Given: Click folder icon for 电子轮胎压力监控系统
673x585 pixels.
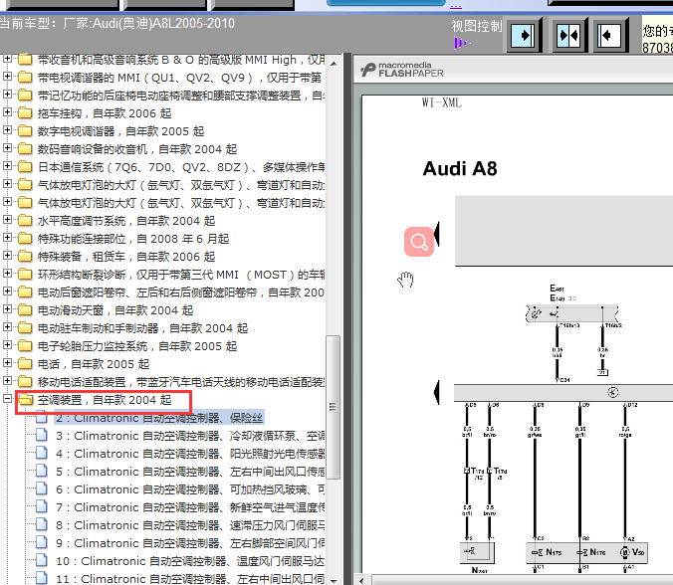Looking at the screenshot, I should pos(25,346).
